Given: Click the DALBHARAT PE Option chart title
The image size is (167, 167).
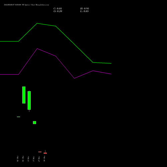Looking at the screenshot, I should coord(26,5).
